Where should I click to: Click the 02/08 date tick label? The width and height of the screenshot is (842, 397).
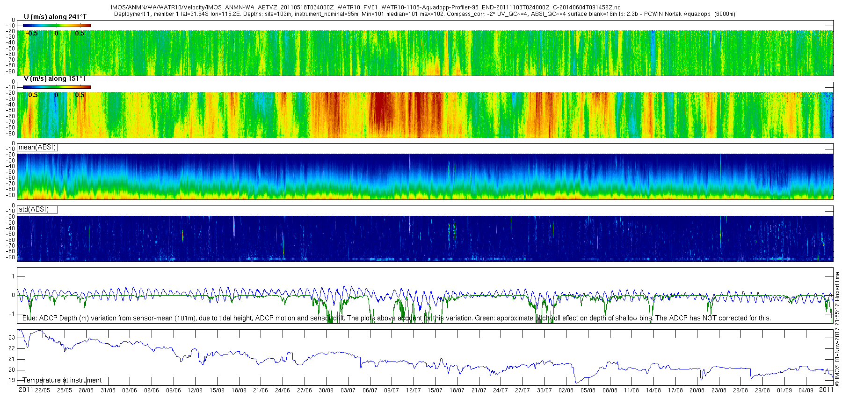tap(566, 390)
